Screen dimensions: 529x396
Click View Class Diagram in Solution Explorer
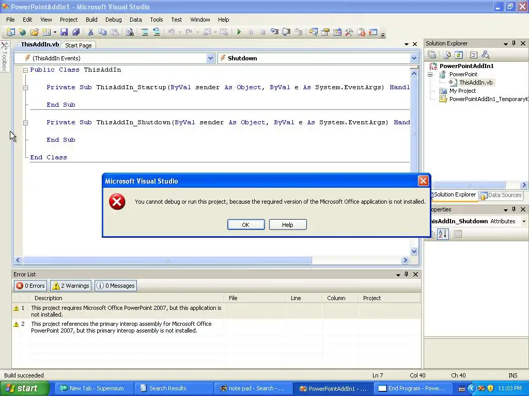tap(486, 55)
